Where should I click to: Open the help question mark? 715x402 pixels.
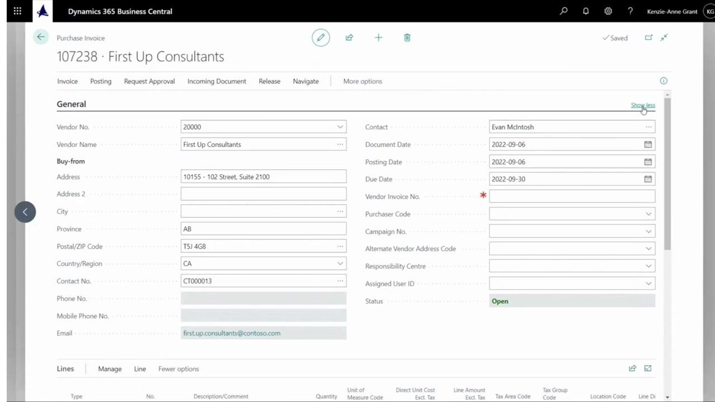tap(630, 11)
